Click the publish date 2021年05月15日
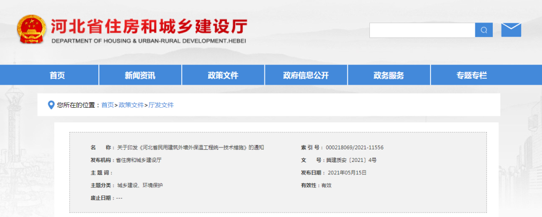The height and width of the screenshot is (217, 542). [x=347, y=173]
